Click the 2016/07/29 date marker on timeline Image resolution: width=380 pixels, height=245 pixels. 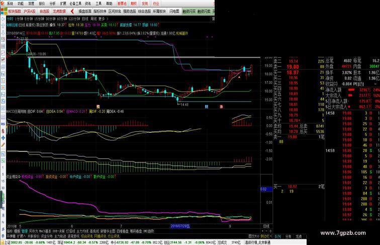(180, 226)
